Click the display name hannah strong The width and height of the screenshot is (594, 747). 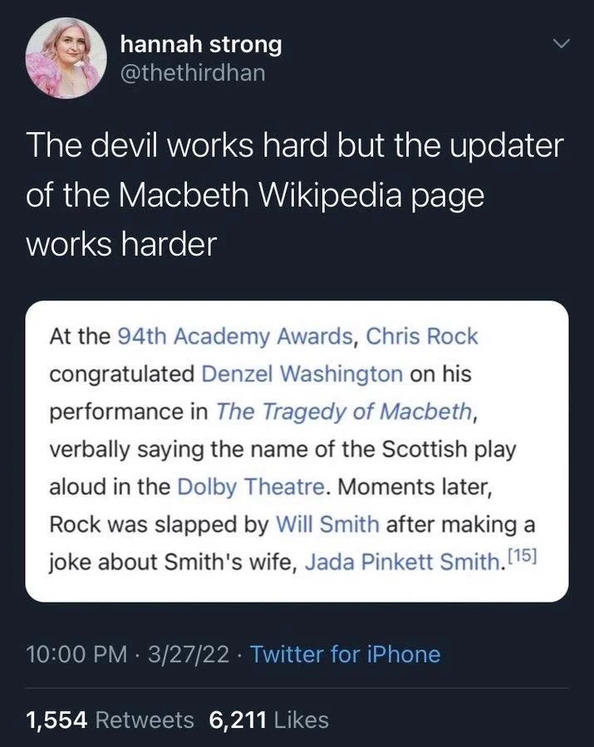[201, 46]
